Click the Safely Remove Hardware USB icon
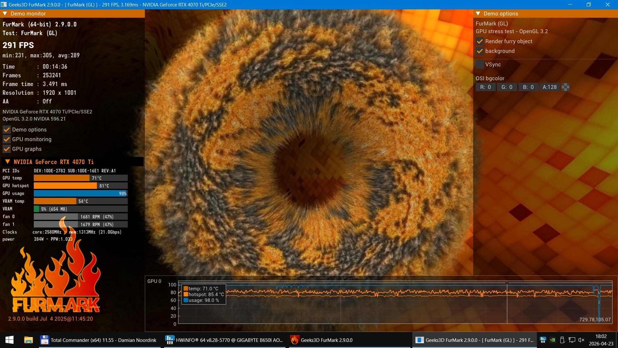Image resolution: width=618 pixels, height=348 pixels. [x=562, y=340]
